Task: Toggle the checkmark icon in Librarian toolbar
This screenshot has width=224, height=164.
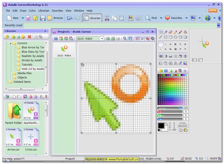Action: coord(36,37)
